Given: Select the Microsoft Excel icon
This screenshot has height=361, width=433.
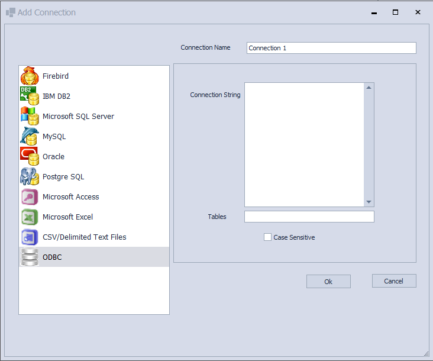Looking at the screenshot, I should [x=30, y=217].
